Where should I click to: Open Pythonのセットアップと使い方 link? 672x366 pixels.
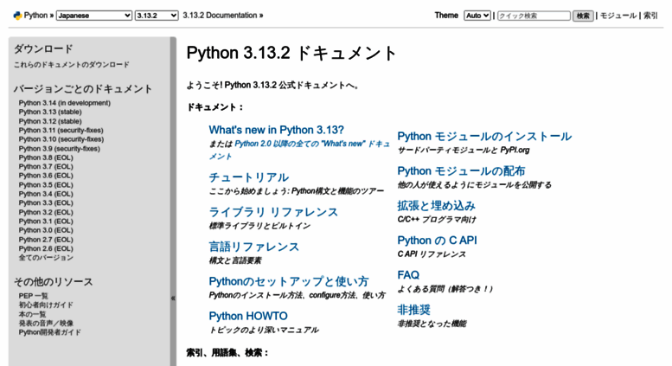289,281
